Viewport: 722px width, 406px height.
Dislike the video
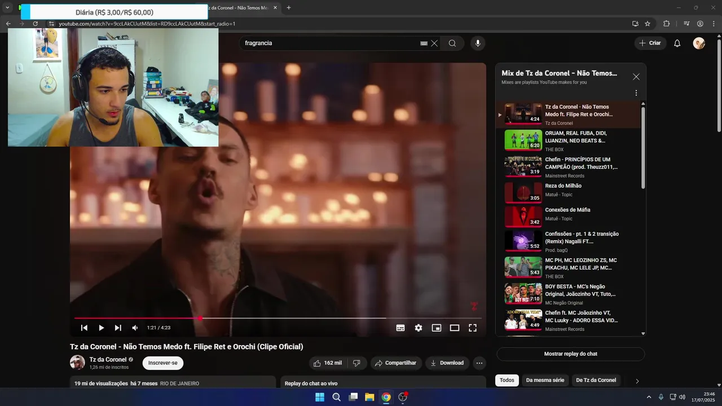357,363
